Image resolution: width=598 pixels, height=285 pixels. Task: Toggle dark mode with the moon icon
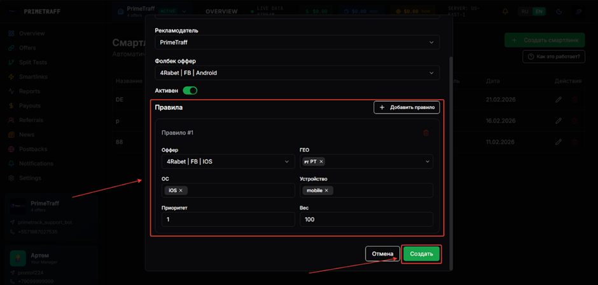click(x=559, y=11)
